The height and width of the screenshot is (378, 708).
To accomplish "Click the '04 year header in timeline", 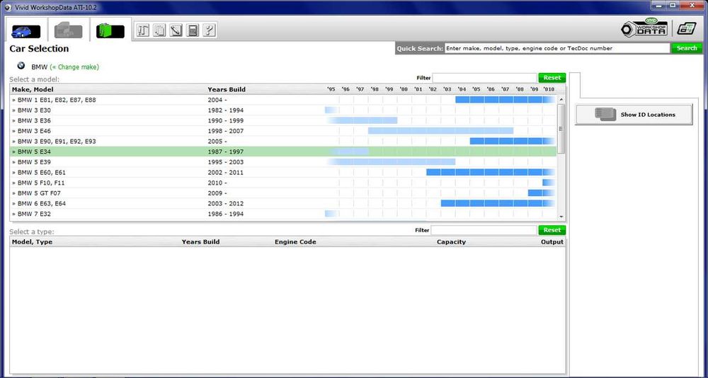I will (462, 89).
